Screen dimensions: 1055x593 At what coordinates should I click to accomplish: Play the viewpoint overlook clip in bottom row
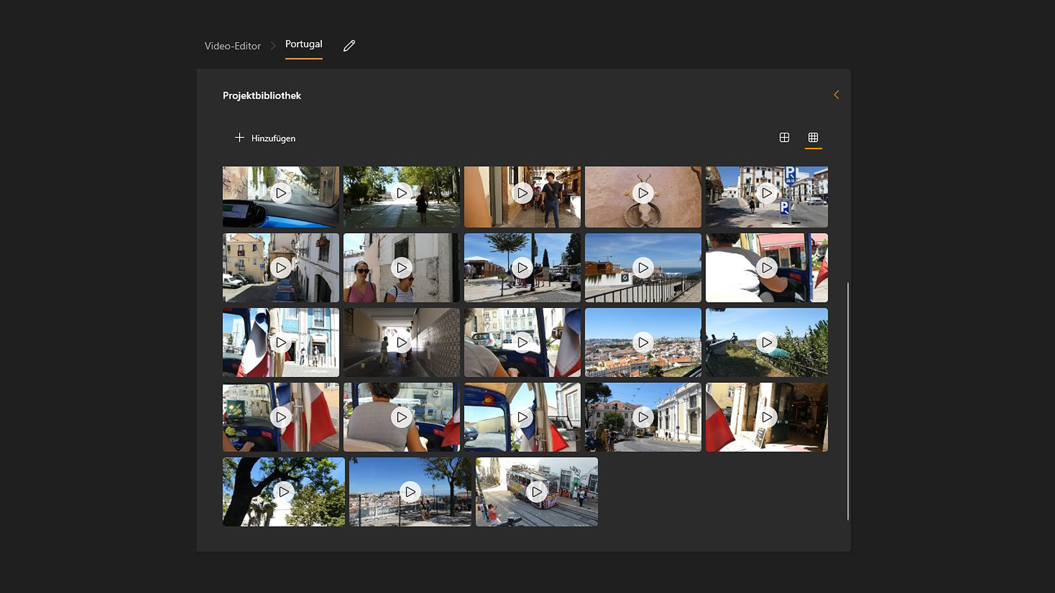(410, 491)
